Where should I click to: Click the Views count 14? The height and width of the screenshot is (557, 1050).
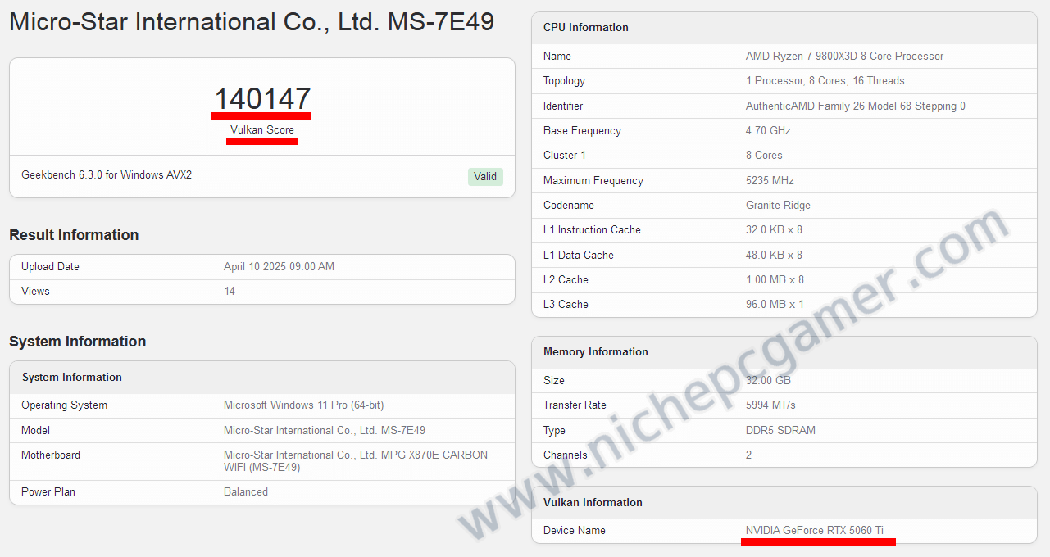coord(230,291)
